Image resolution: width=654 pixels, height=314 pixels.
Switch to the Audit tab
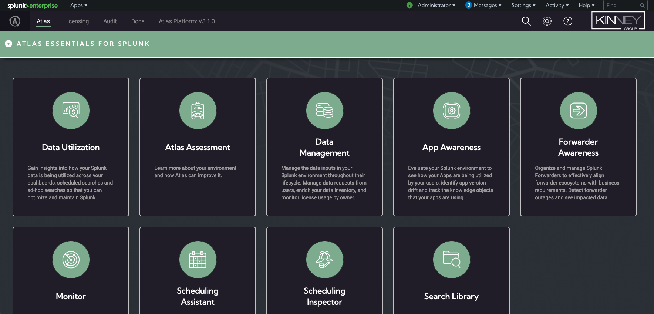[x=110, y=21]
